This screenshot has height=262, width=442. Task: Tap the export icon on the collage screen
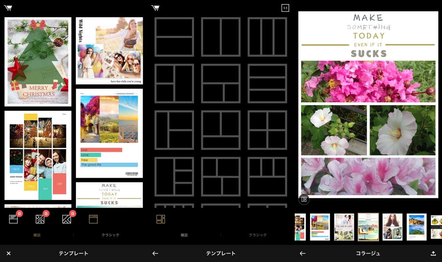point(434,253)
